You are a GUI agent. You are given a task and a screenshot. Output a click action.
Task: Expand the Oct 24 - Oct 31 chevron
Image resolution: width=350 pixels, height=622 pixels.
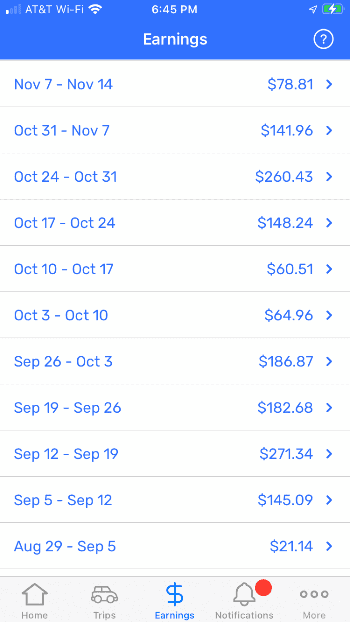(x=329, y=176)
